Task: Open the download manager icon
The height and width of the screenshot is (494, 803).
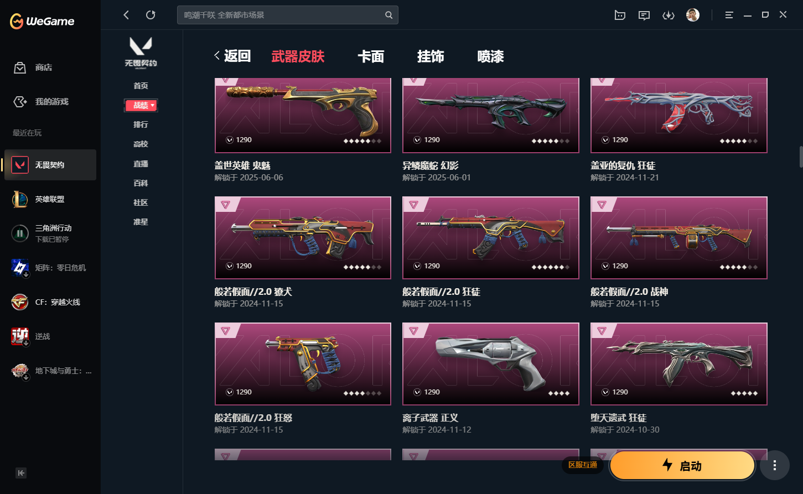Action: pos(669,15)
